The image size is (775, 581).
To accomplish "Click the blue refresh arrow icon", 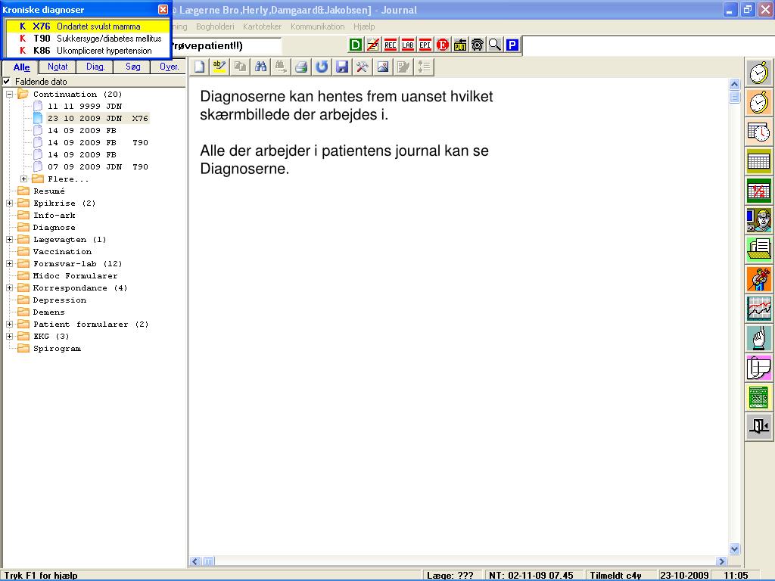I will pyautogui.click(x=322, y=67).
